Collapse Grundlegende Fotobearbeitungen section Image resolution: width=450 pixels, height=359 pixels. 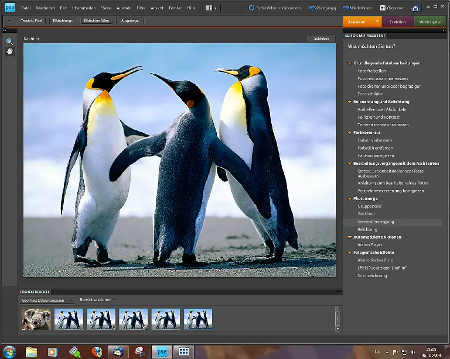tap(350, 63)
